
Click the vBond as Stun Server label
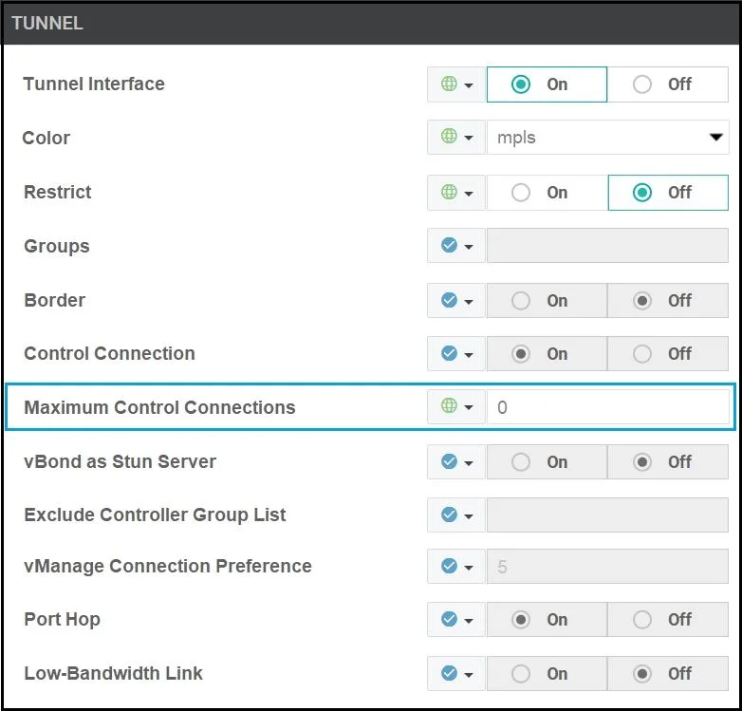[x=120, y=461]
